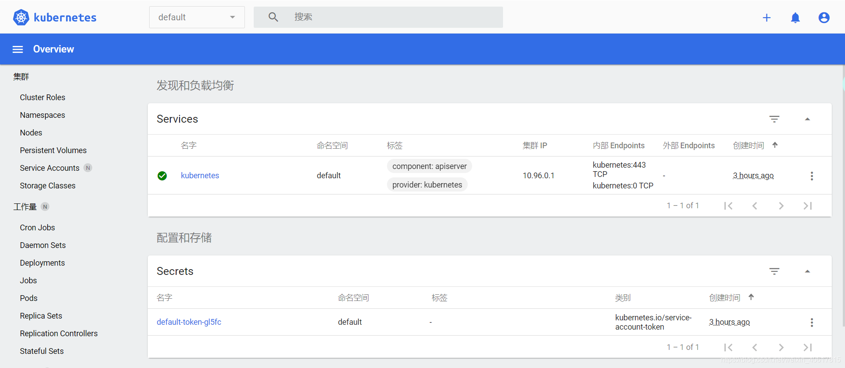Sort Secrets by creation time arrow
Screen dimensions: 845x368
point(751,297)
